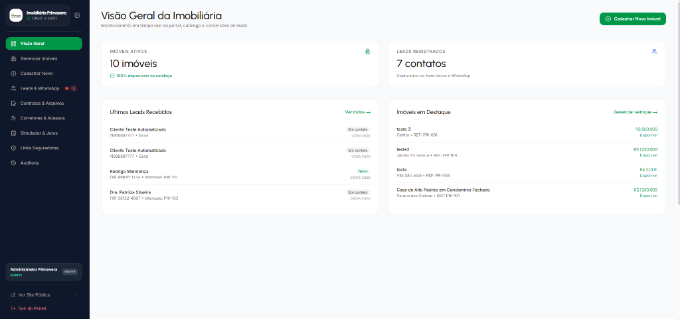
Task: Collapse the sidebar with the panel icon
Action: (x=77, y=15)
